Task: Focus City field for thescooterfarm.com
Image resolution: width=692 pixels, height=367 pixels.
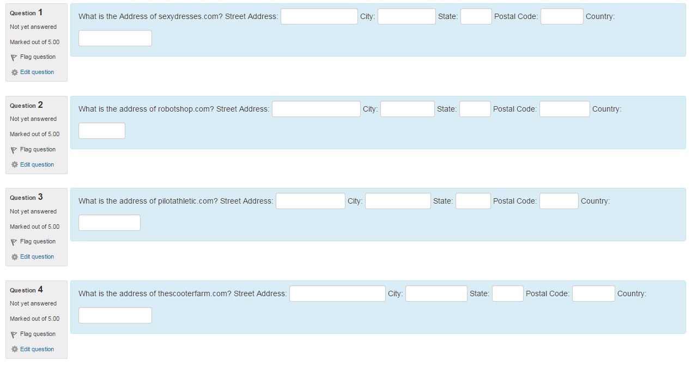Action: click(436, 293)
